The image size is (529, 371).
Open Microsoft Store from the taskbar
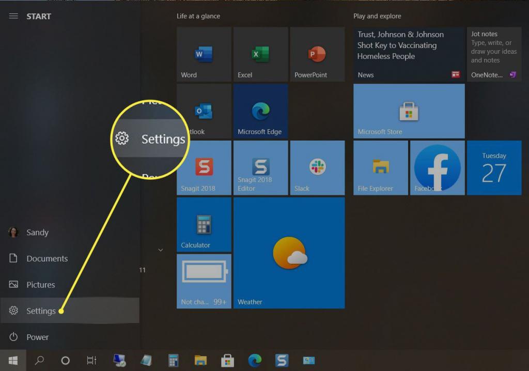227,361
